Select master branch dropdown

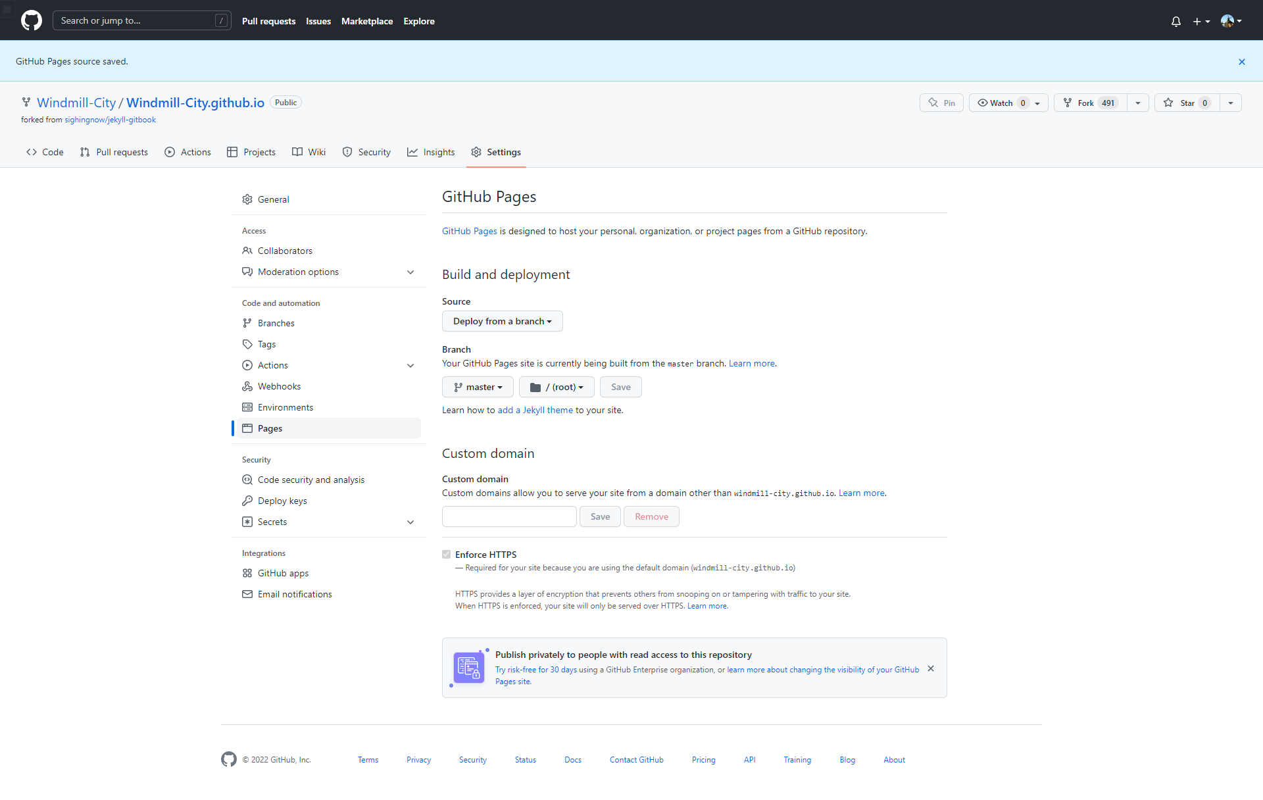point(475,387)
